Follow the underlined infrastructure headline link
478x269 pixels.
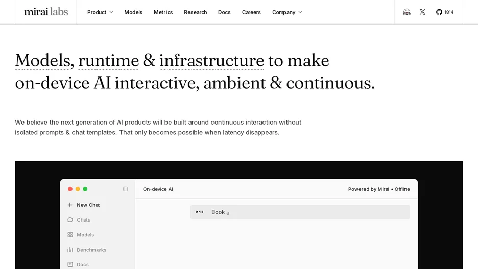pyautogui.click(x=211, y=60)
